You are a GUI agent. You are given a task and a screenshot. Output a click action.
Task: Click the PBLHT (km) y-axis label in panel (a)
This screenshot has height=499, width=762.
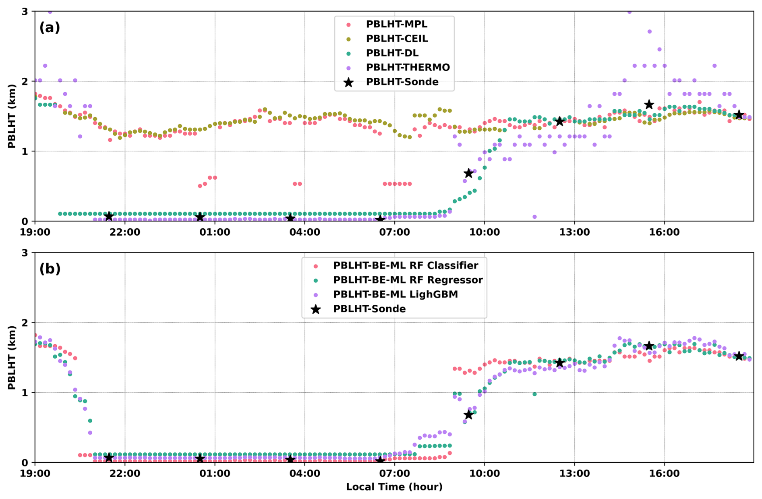coord(12,116)
